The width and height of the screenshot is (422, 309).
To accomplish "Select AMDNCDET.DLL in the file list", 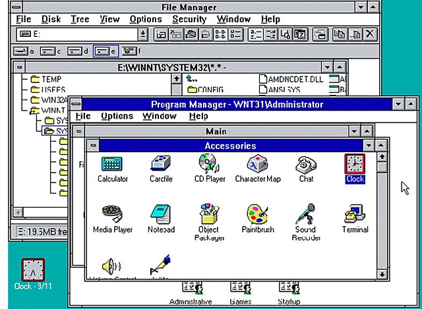I will click(291, 79).
